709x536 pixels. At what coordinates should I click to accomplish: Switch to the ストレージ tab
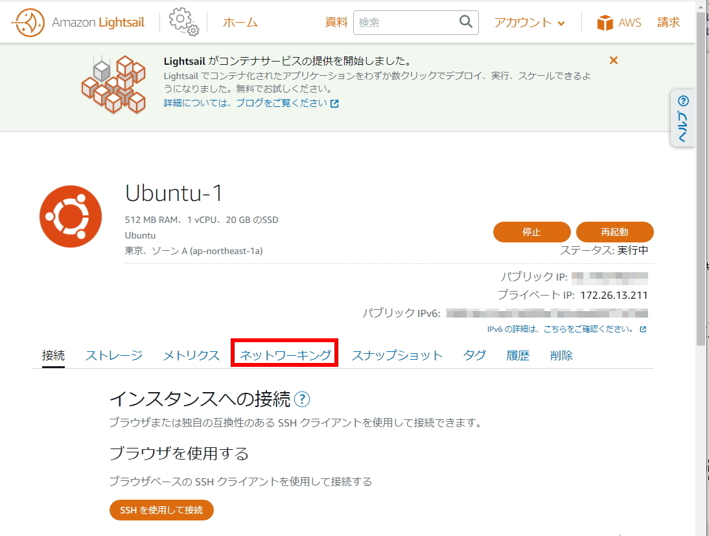114,356
